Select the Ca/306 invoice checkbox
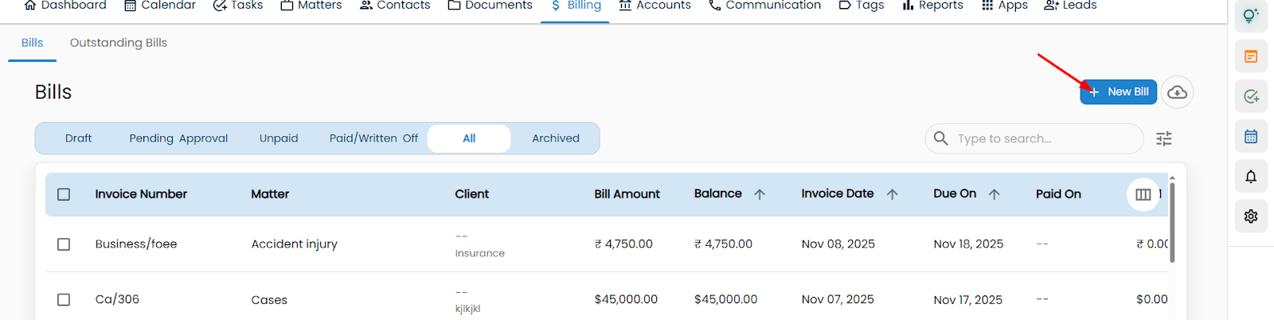This screenshot has height=320, width=1274. click(64, 299)
